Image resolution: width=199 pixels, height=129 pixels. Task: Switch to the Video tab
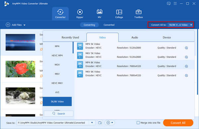(x=102, y=37)
